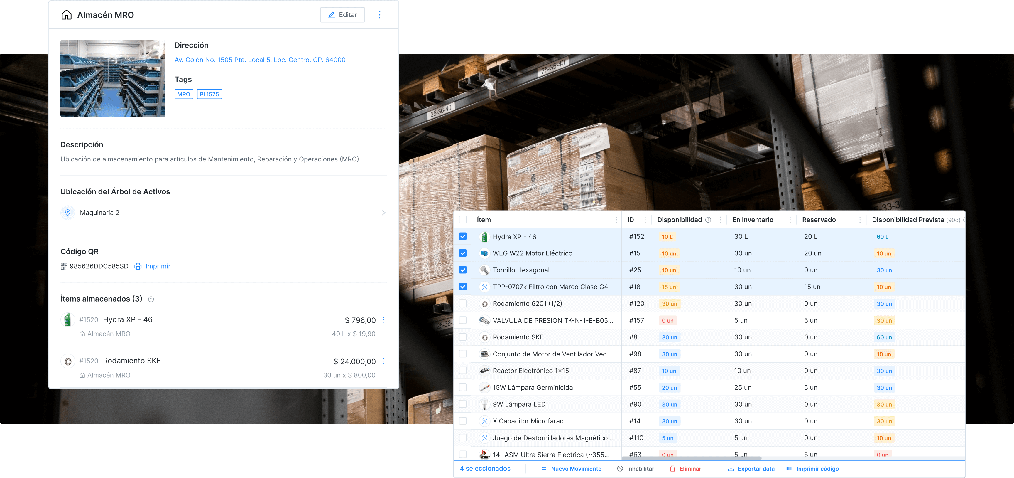
Task: Check the Rodamiento 6201 (1/2) row checkbox
Action: tap(463, 303)
